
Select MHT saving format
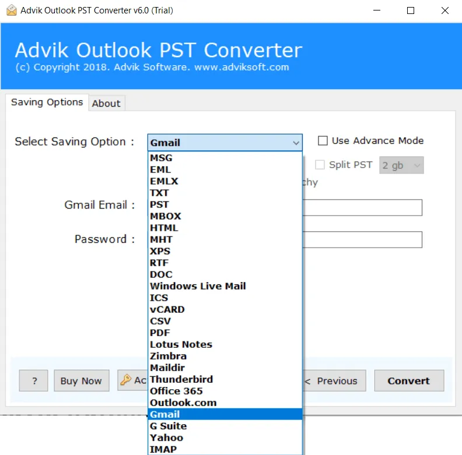225,239
